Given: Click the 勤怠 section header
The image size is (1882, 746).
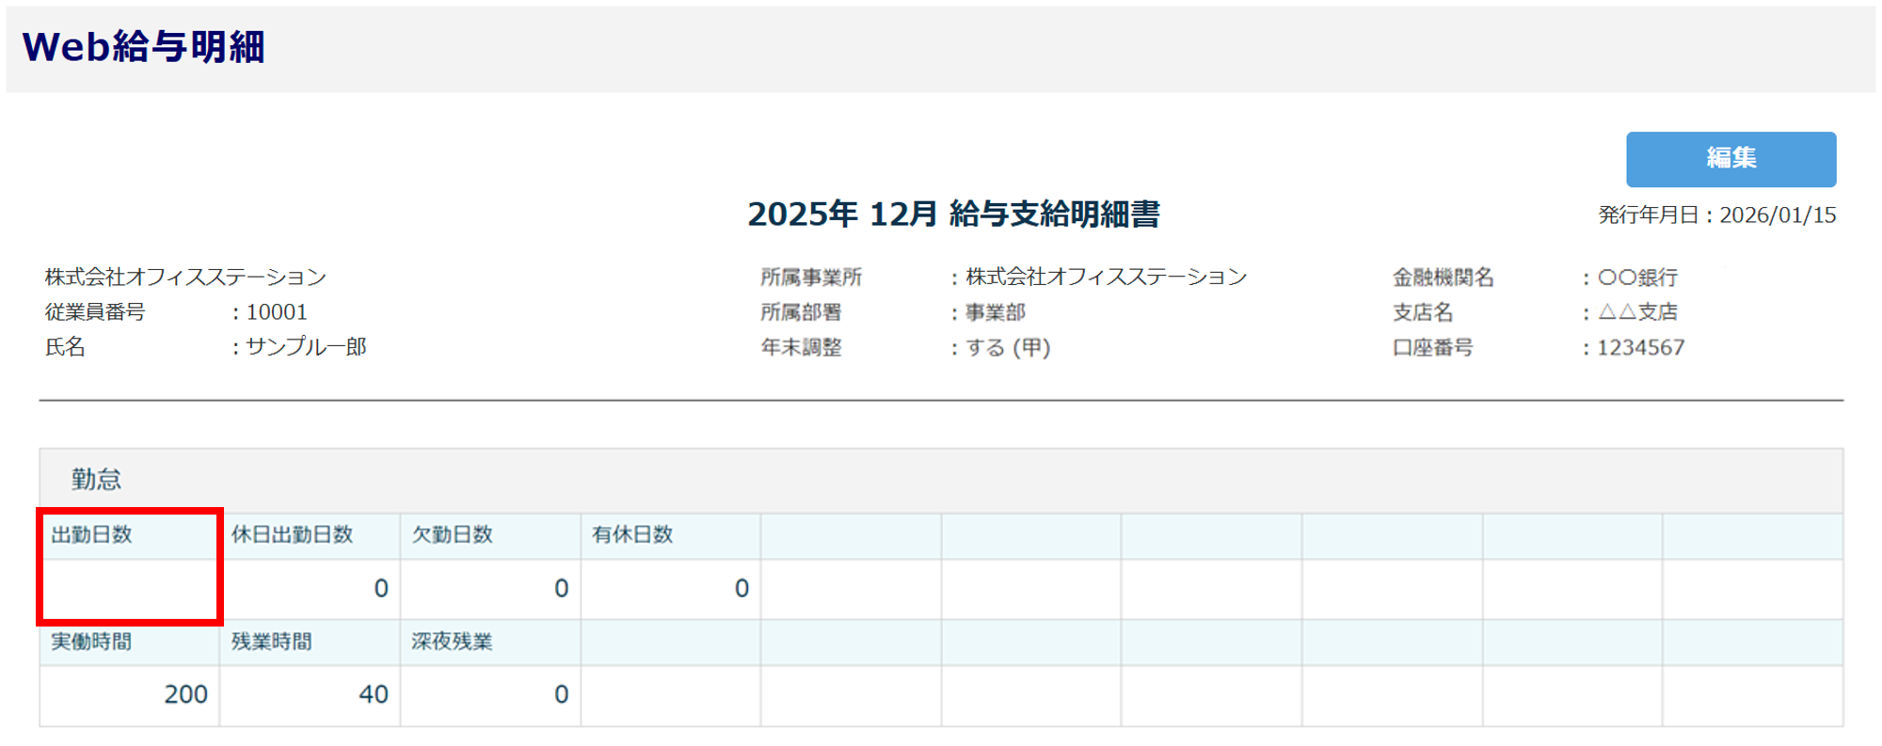Looking at the screenshot, I should click(96, 480).
